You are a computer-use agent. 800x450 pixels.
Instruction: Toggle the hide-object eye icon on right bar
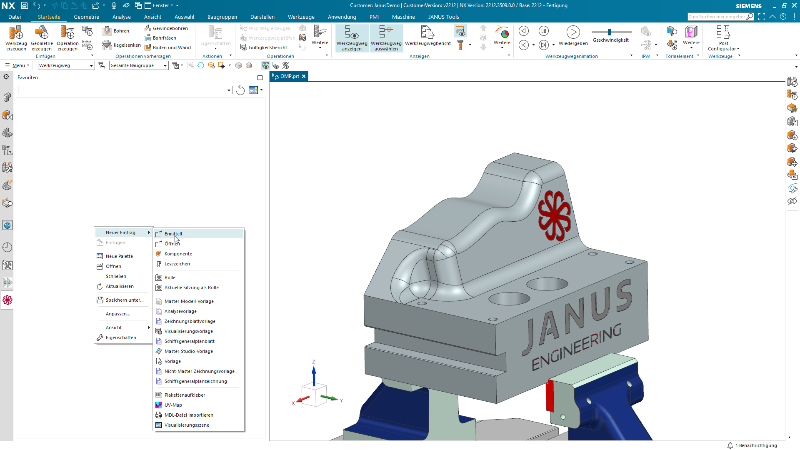tap(792, 201)
